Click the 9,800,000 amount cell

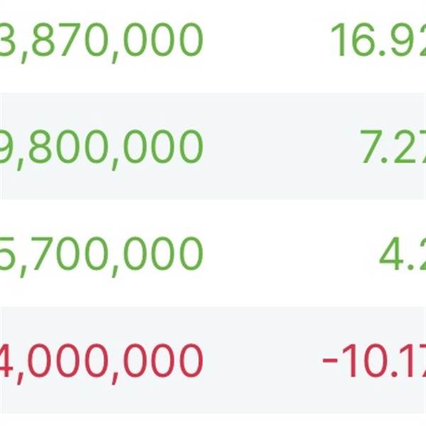click(102, 147)
